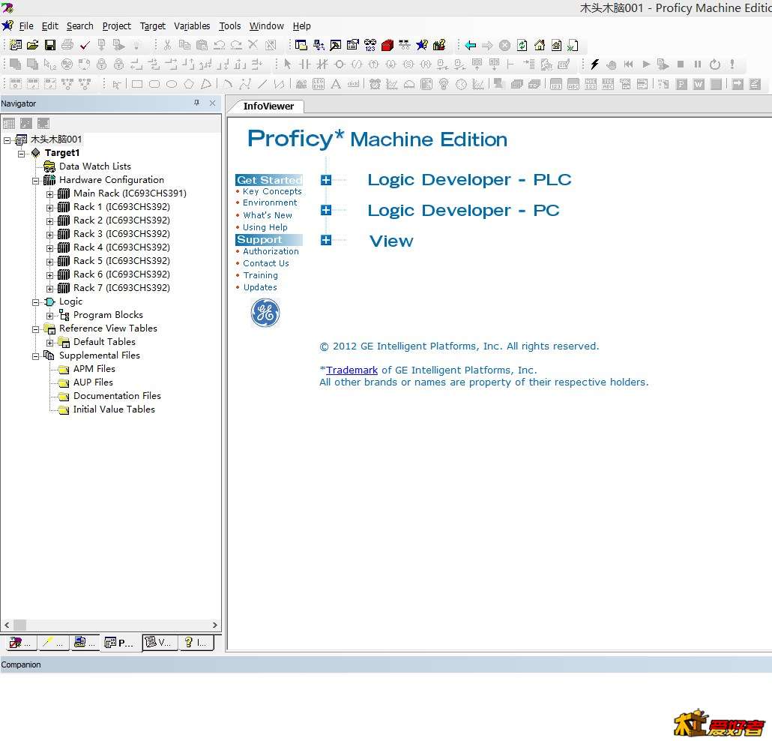Select Initial Value Tables folder
Screen dimensions: 772x741
click(x=114, y=409)
